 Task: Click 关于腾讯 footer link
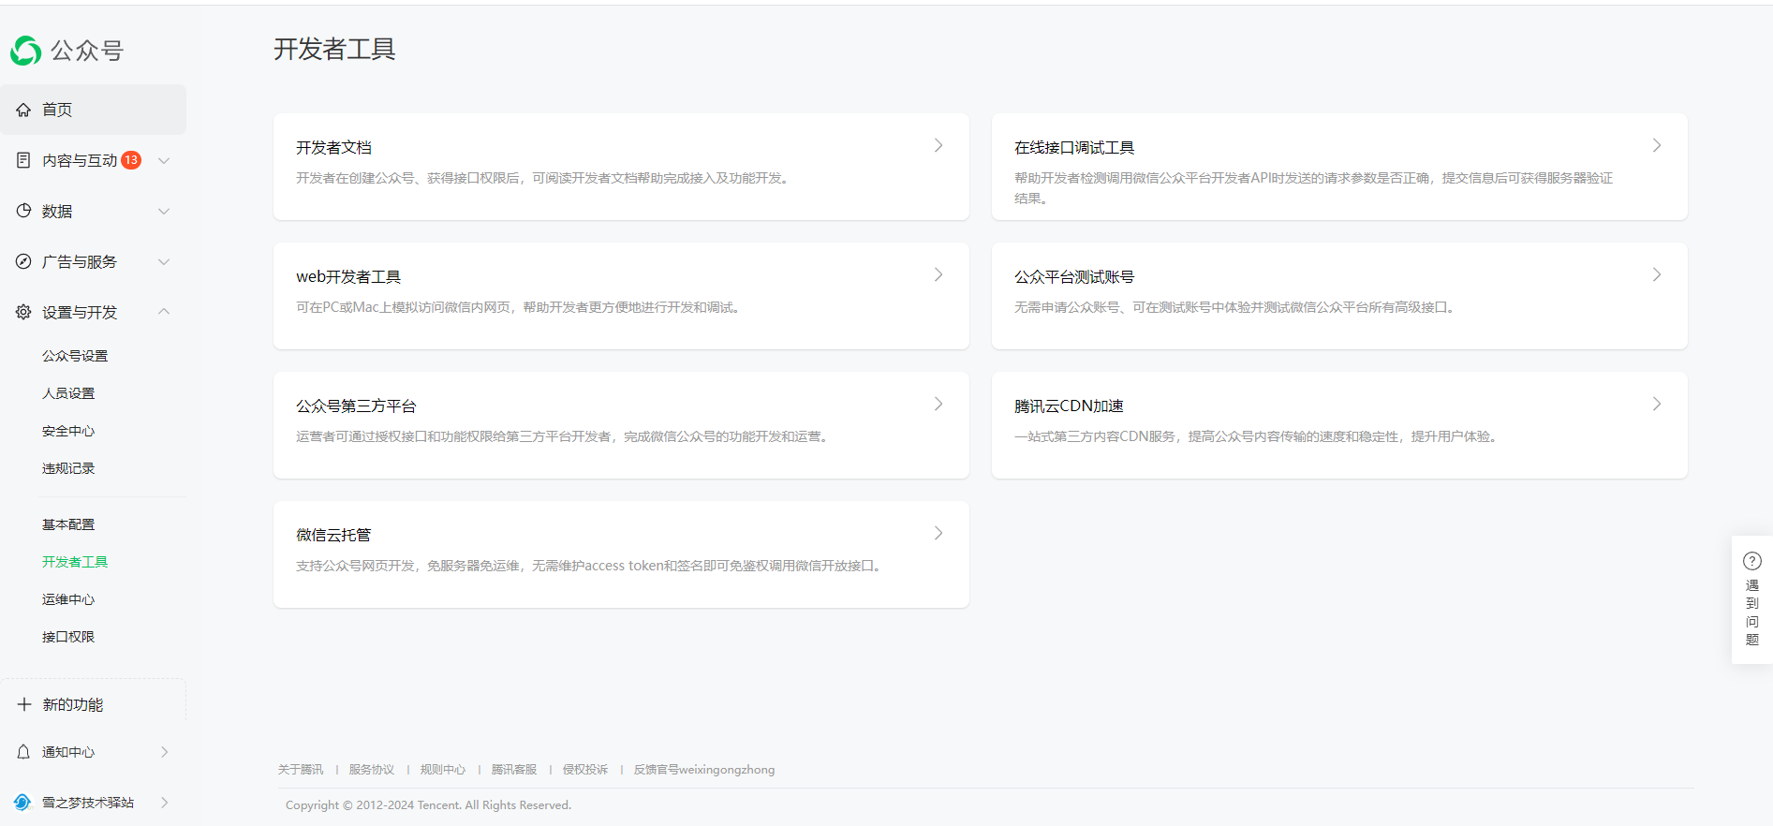[301, 770]
